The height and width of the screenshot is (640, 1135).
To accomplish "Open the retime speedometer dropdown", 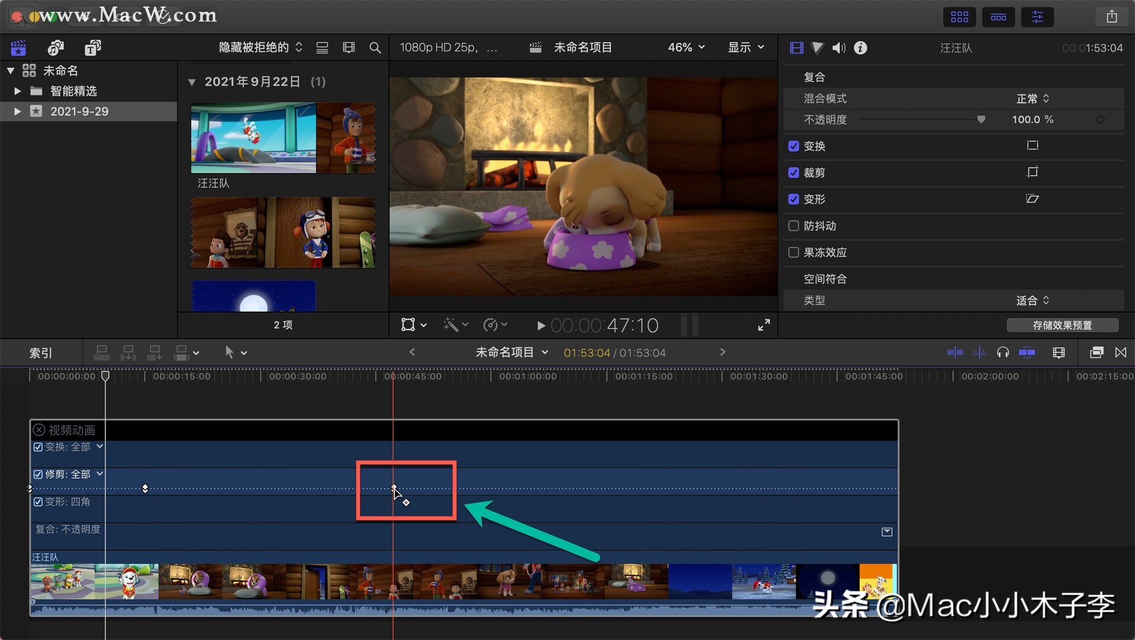I will coord(495,324).
